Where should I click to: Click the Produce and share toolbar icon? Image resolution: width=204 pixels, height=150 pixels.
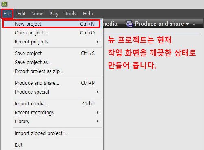tap(129, 24)
